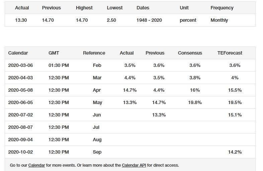Image resolution: width=263 pixels, height=171 pixels.
Task: Click the 1948 - 2020 dates value
Action: (x=149, y=20)
